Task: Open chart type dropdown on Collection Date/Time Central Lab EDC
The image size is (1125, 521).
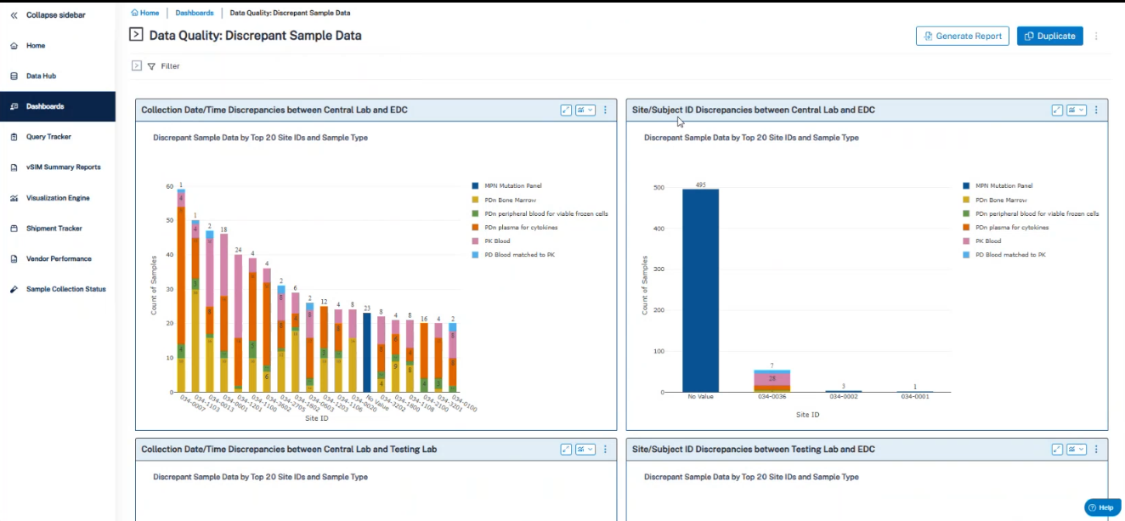Action: coord(585,110)
